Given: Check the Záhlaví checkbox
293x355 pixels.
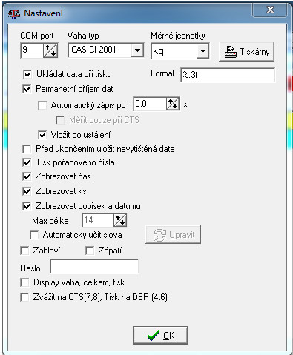Looking at the screenshot, I should (24, 251).
